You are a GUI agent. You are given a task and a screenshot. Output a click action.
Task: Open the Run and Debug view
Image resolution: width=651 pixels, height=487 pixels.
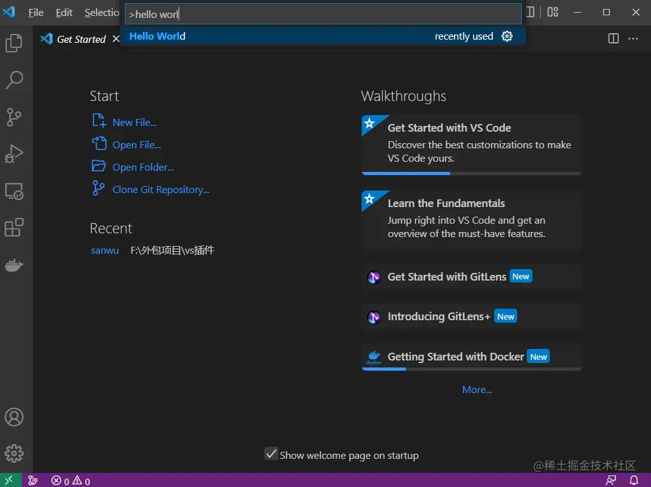[x=14, y=153]
